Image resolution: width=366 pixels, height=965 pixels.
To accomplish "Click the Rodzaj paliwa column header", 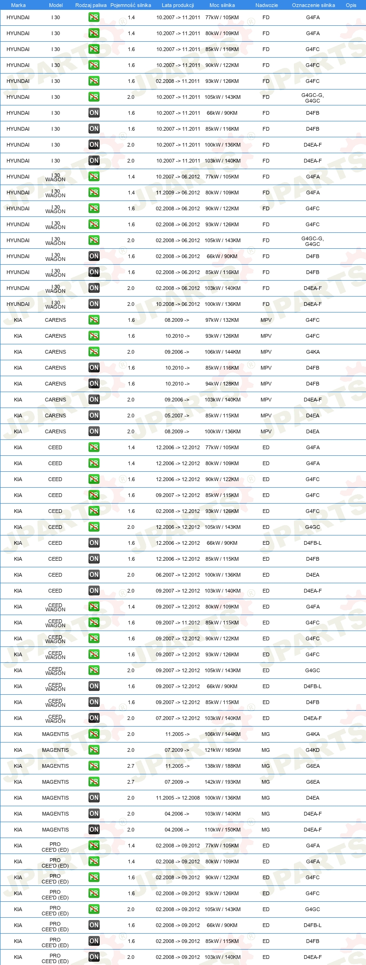I will tap(91, 5).
